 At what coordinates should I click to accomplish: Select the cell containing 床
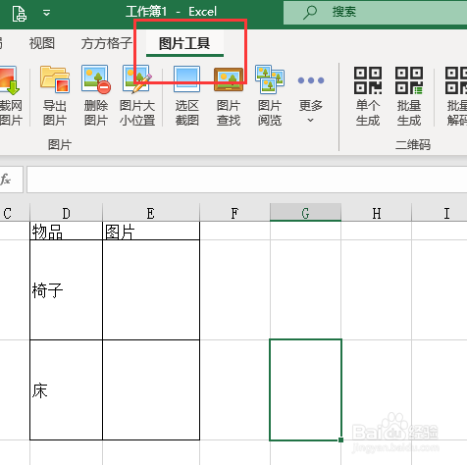pos(66,390)
